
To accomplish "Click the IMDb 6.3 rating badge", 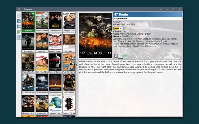I will tap(118, 29).
